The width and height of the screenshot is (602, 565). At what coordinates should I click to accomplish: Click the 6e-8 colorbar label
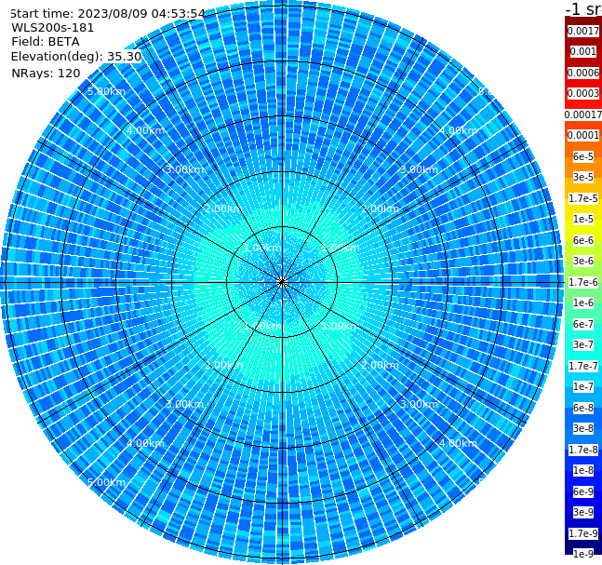click(x=583, y=408)
